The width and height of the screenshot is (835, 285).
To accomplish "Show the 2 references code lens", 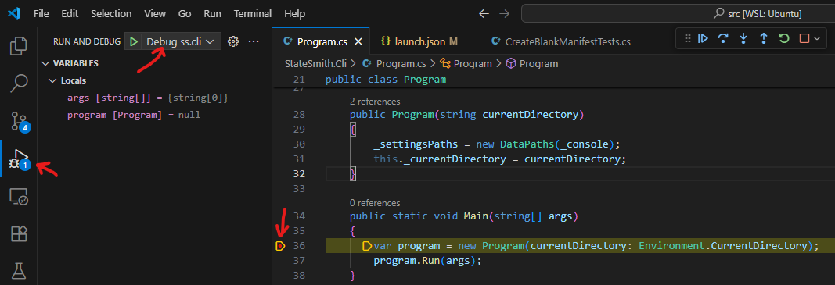I will [x=375, y=101].
